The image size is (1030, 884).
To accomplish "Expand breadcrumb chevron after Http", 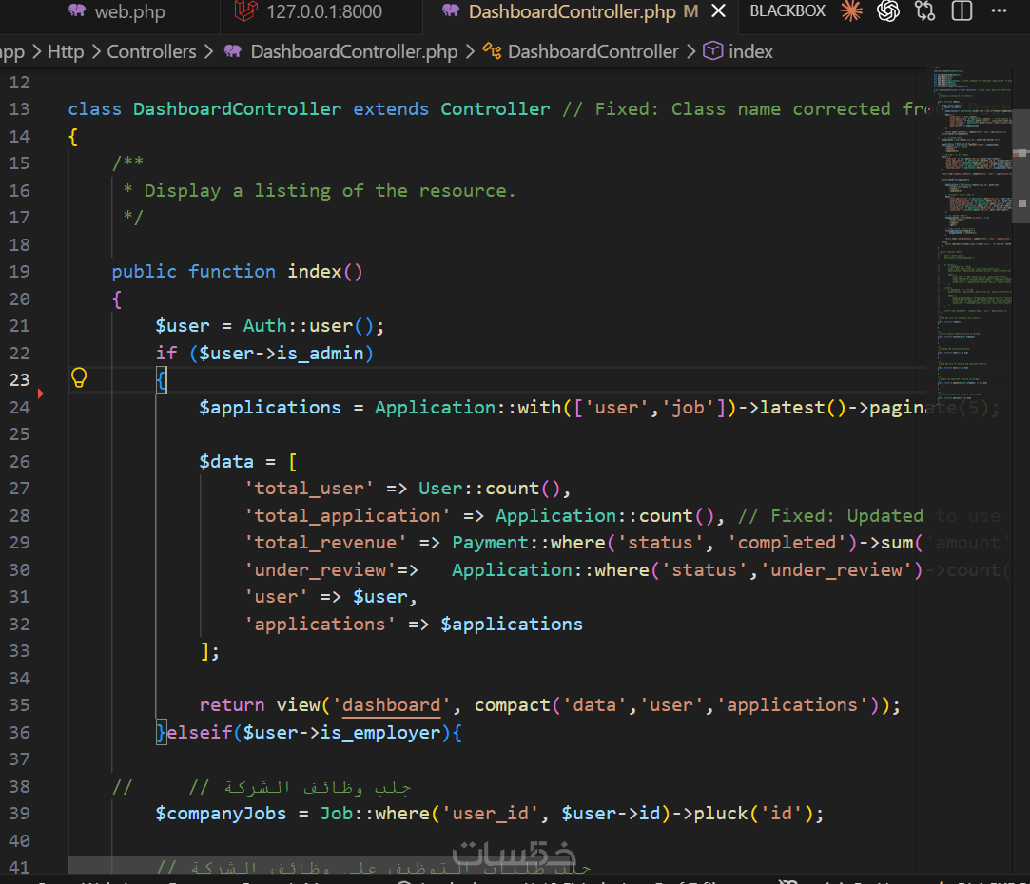I will coord(96,51).
